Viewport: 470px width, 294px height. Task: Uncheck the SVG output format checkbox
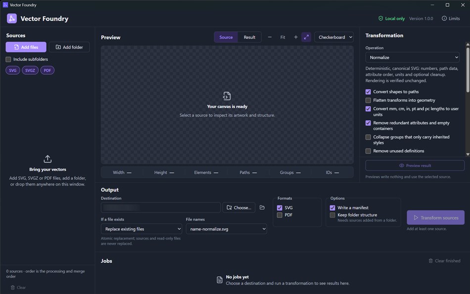[280, 207]
